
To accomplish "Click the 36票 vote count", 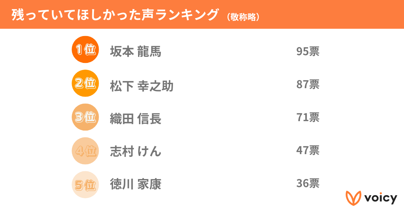I will (308, 183).
